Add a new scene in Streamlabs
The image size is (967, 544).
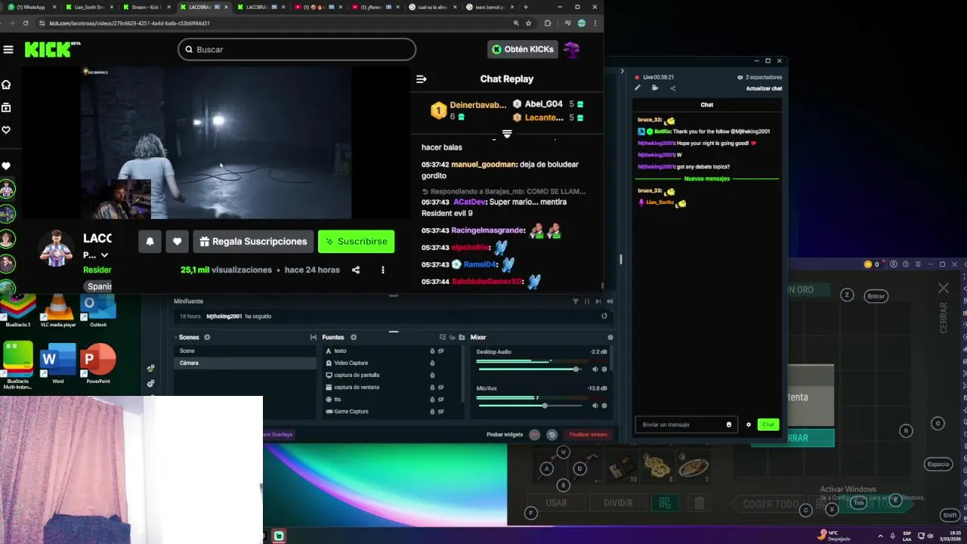tap(207, 337)
